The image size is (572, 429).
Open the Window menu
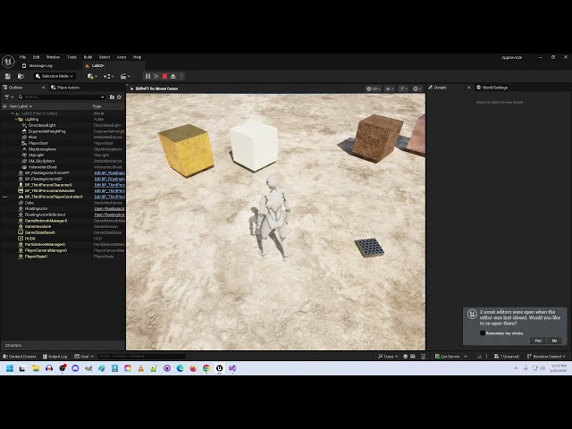coord(53,57)
